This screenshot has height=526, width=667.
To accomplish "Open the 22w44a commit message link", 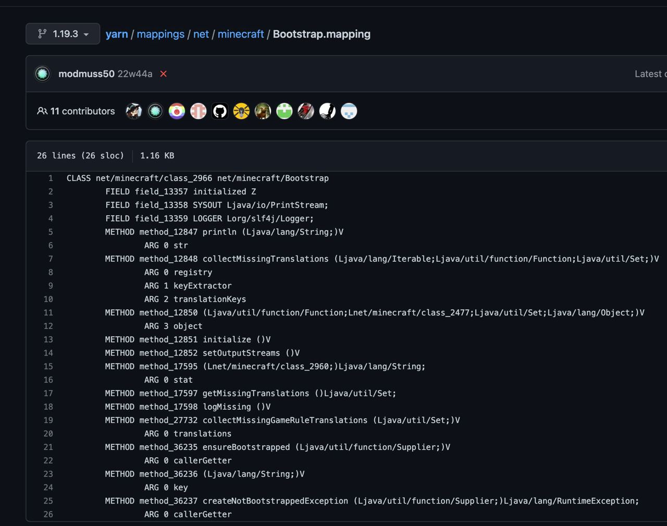I will point(135,74).
